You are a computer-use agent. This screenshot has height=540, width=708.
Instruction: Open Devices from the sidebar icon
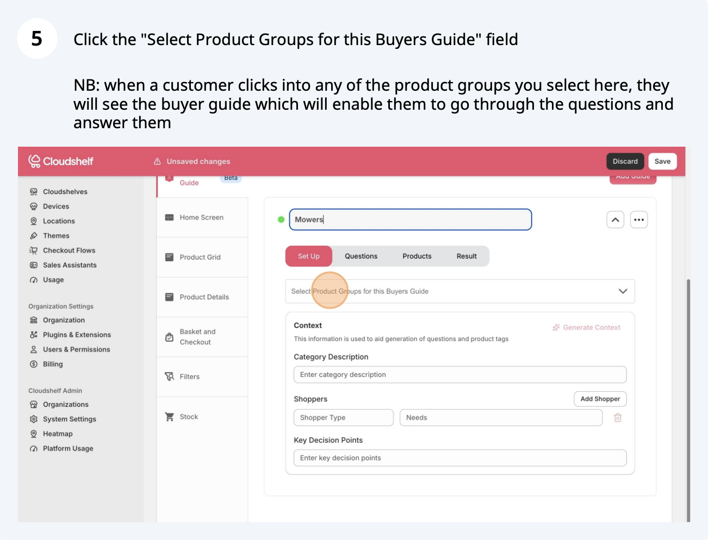click(x=34, y=206)
